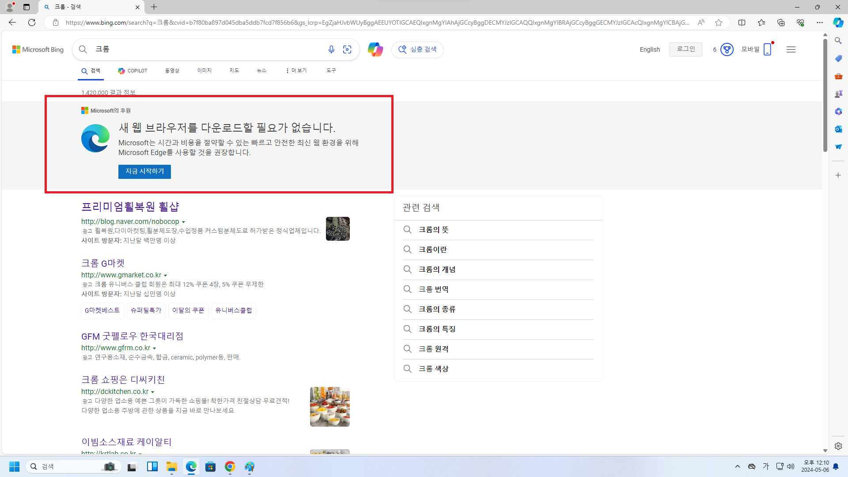
Task: Click Google Chrome icon in taskbar
Action: click(x=230, y=466)
